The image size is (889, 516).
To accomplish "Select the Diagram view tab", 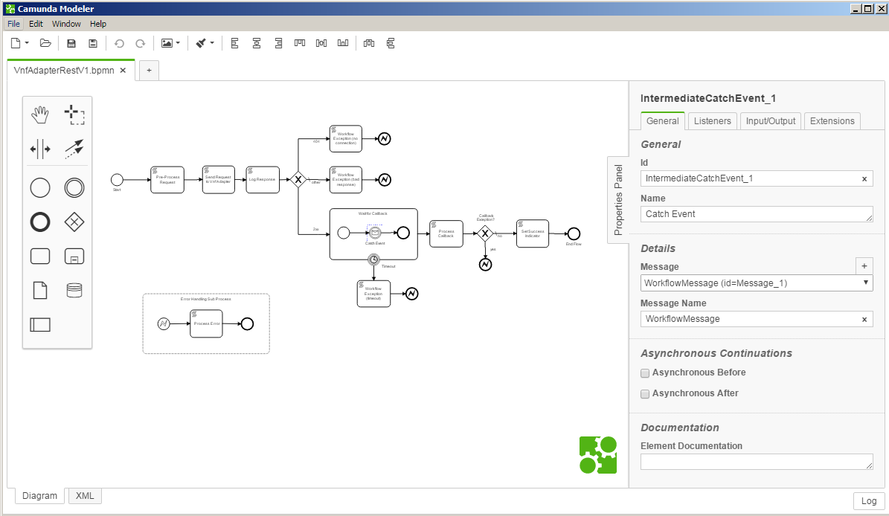I will click(x=39, y=496).
